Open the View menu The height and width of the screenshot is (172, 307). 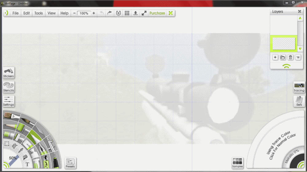point(52,13)
